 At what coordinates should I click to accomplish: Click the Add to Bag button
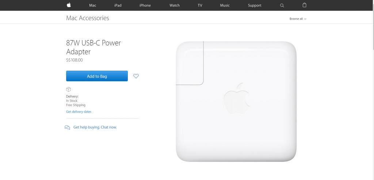coord(97,76)
